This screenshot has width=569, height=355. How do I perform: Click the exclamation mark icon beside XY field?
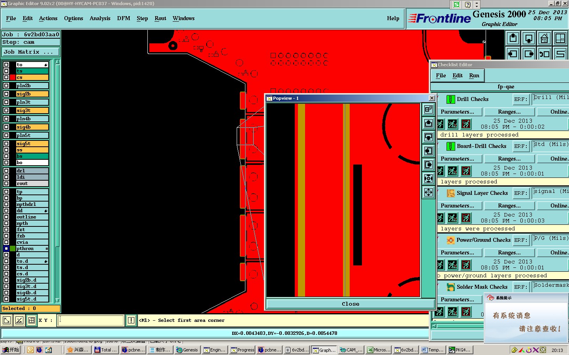131,320
